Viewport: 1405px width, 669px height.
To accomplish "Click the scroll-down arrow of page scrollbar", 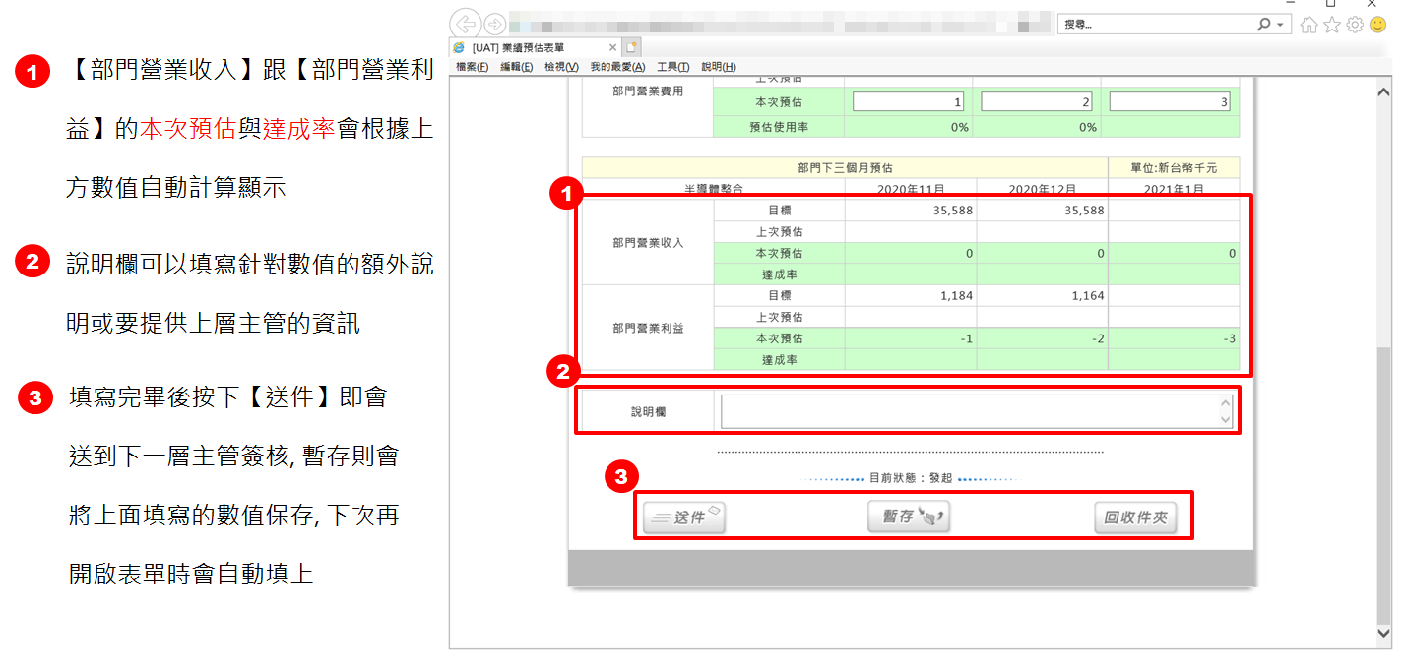I will point(1383,633).
